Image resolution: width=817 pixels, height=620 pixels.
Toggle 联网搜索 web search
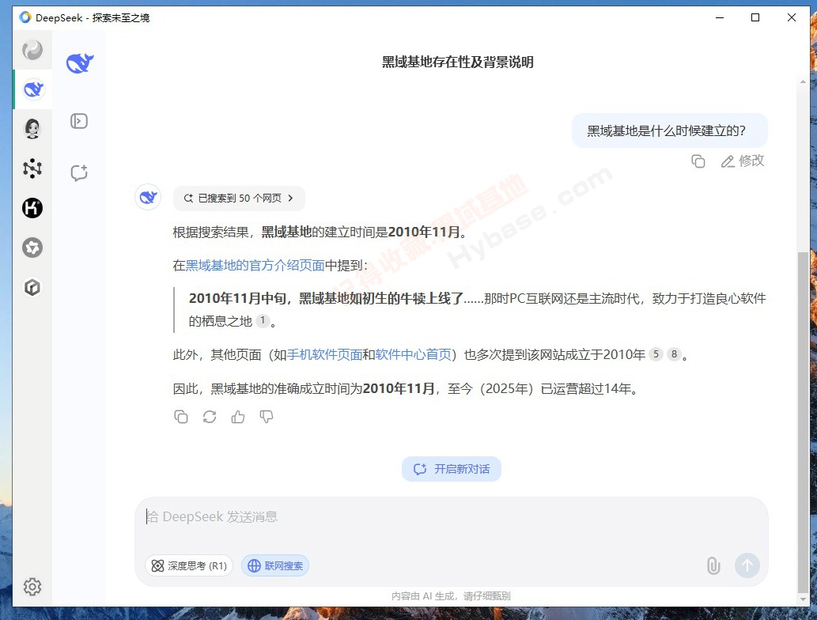[275, 565]
